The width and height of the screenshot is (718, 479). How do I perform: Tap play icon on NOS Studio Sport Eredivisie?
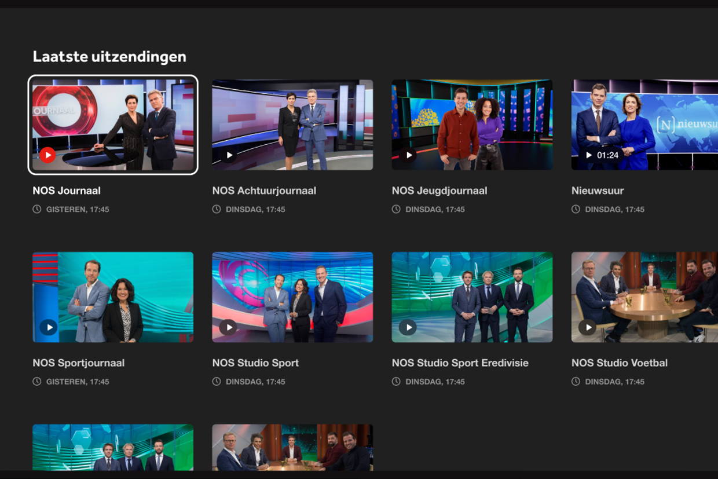408,327
